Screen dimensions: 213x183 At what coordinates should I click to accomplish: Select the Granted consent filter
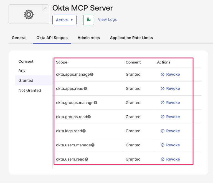coord(26,80)
